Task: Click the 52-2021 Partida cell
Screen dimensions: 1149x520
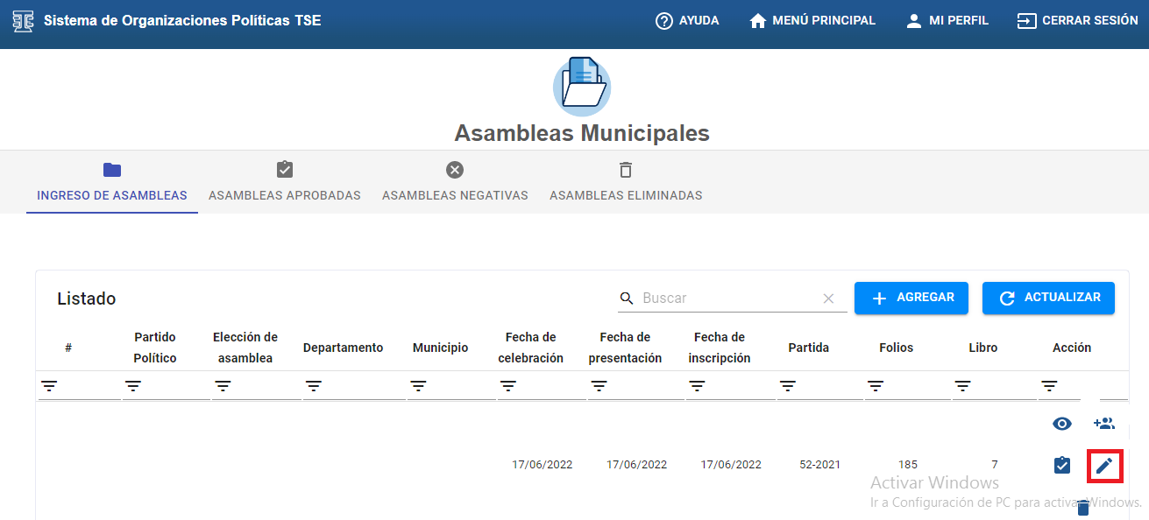Action: pyautogui.click(x=820, y=465)
